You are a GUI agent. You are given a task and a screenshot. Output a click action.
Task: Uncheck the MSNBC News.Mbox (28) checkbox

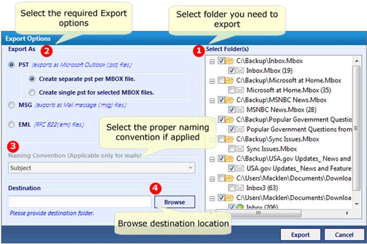pos(231,110)
